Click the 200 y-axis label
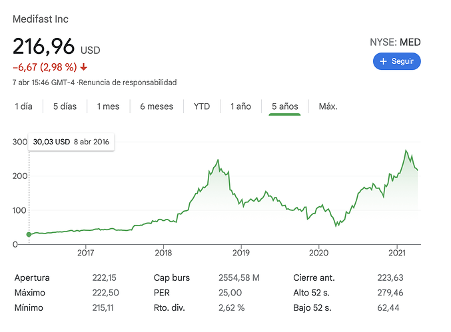This screenshot has height=332, width=451. click(20, 176)
